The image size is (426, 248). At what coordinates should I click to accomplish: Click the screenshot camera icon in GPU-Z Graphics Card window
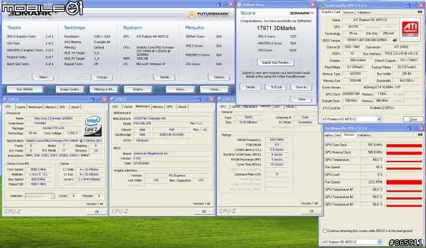(420, 12)
